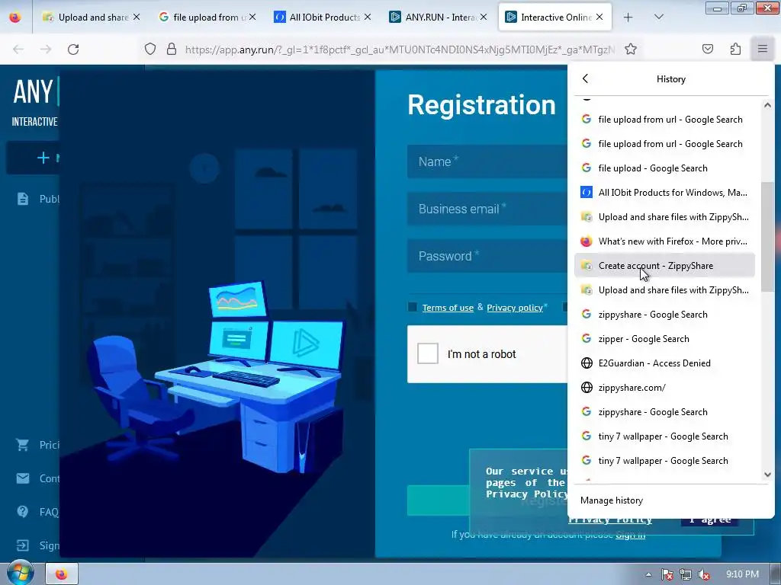Select the 'Interactive Online' tab

[554, 17]
